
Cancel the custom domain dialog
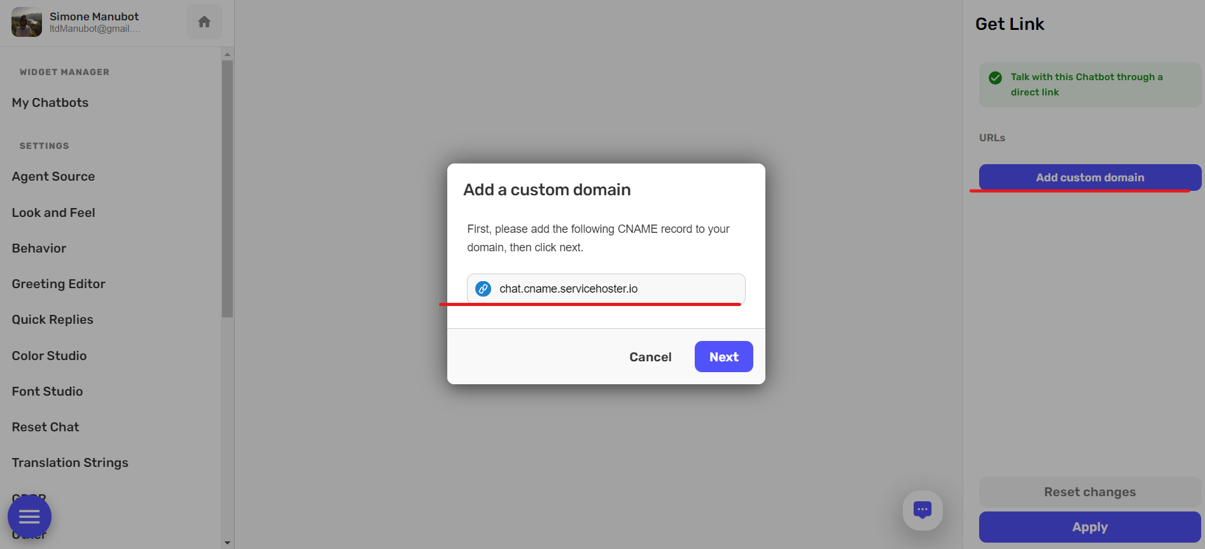[650, 357]
